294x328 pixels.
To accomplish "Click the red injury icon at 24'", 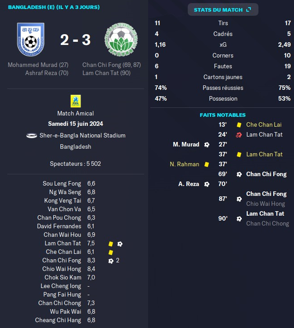I will point(239,134).
